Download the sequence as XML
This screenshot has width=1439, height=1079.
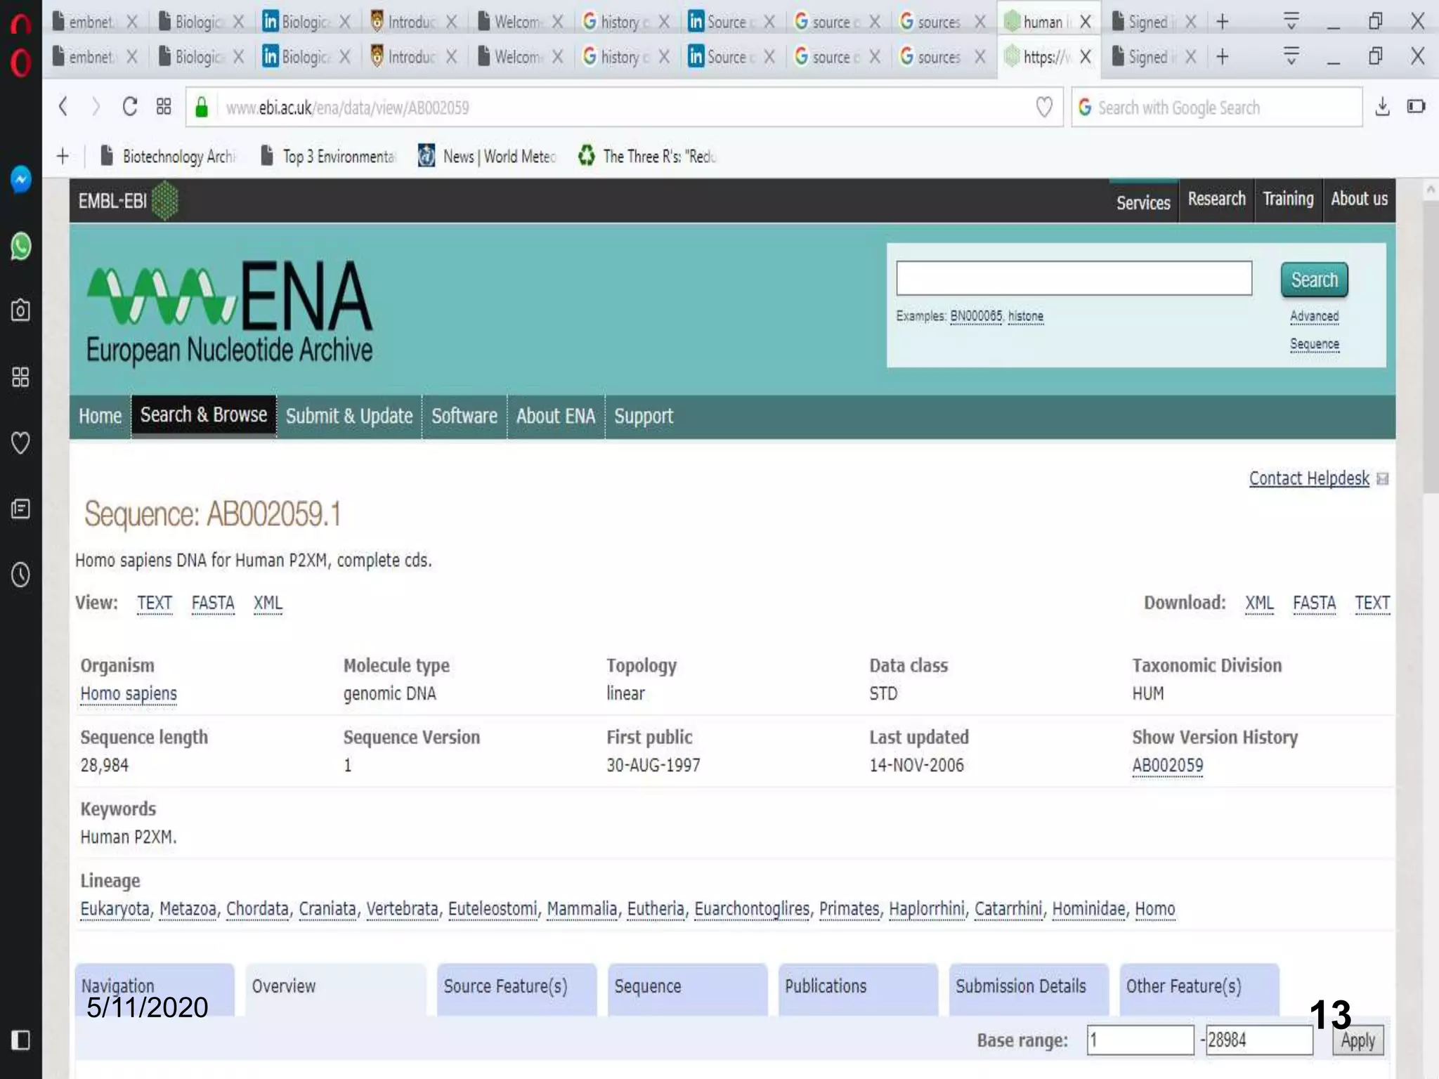1258,603
